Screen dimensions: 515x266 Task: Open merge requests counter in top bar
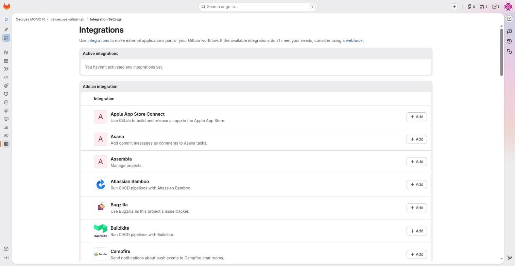pos(483,6)
